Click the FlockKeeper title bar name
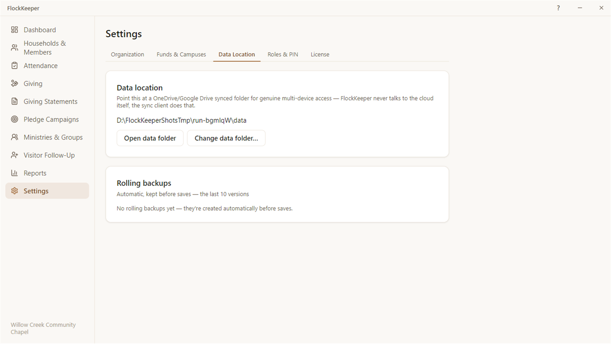611x344 pixels. 23,8
